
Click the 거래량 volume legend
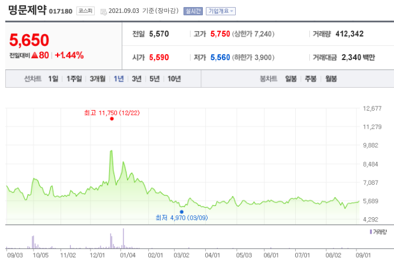(378, 232)
